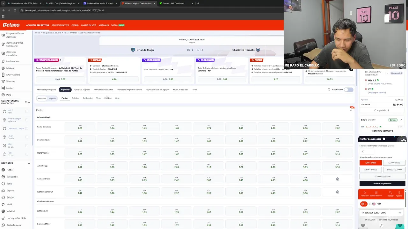Check the Premier League Inglaterra checkbox
Screen dimensions: 408x229
27,120
